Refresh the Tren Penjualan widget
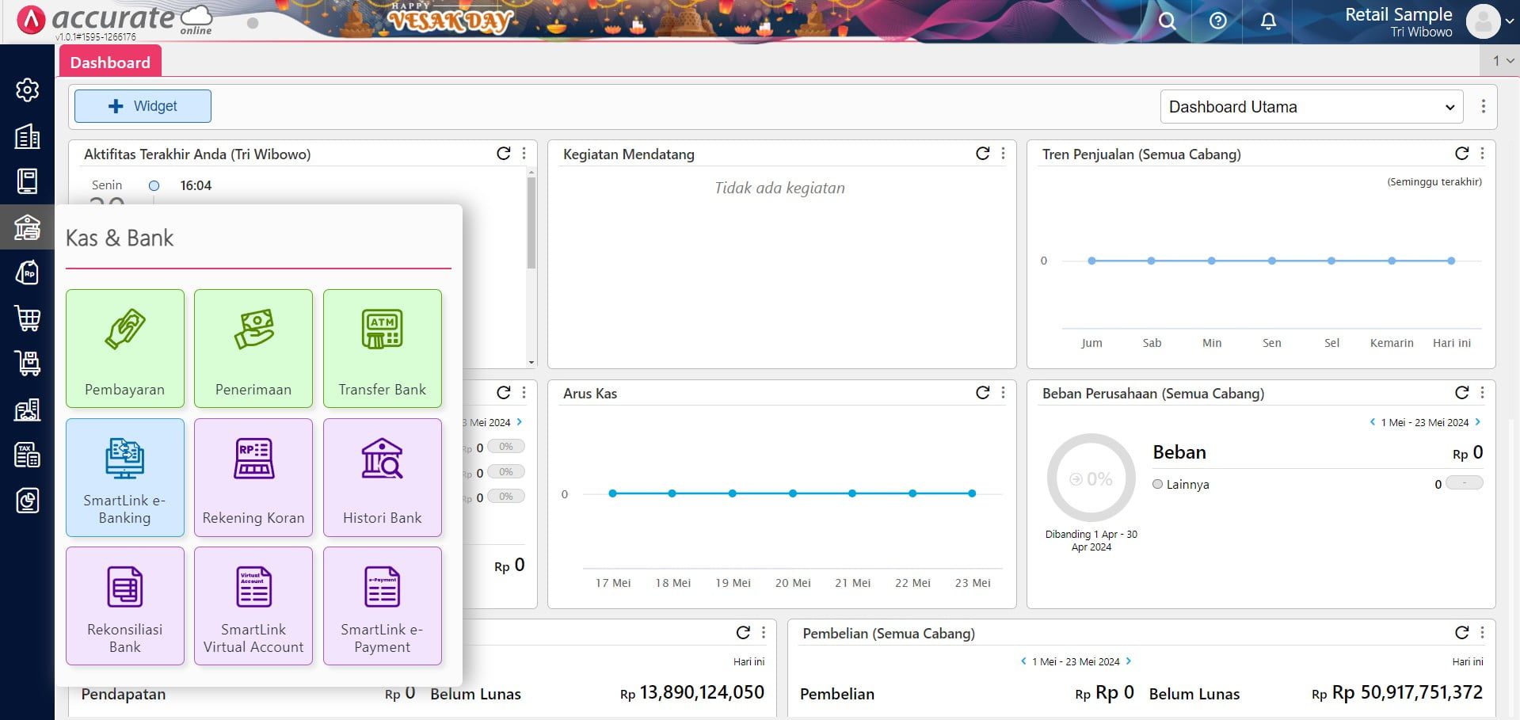The width and height of the screenshot is (1520, 720). tap(1461, 153)
